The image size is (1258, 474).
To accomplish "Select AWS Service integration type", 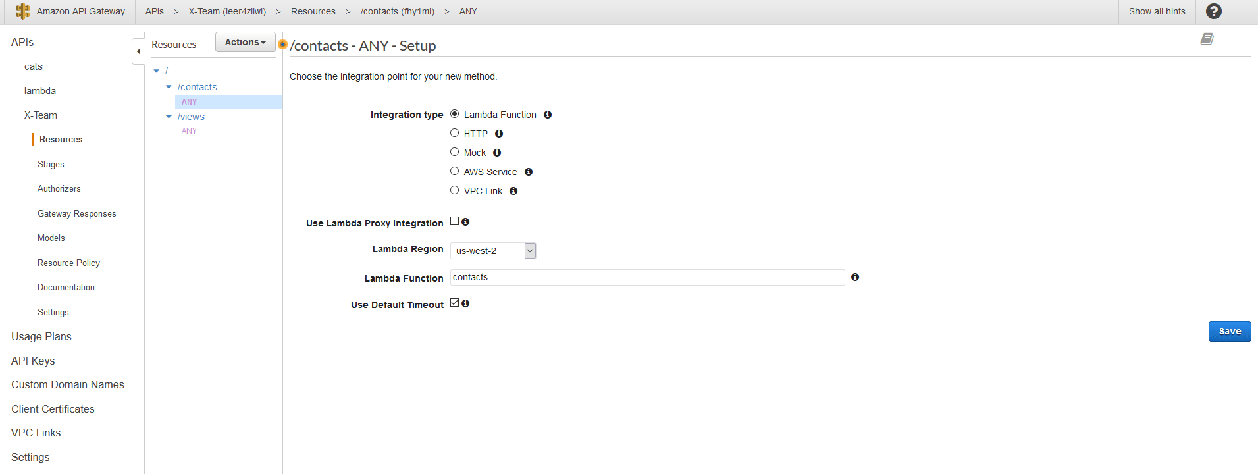I will click(454, 171).
